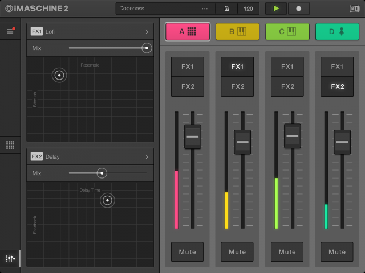Click the top-right panel layout icon
Screen dimensions: 365x273
click(354, 9)
